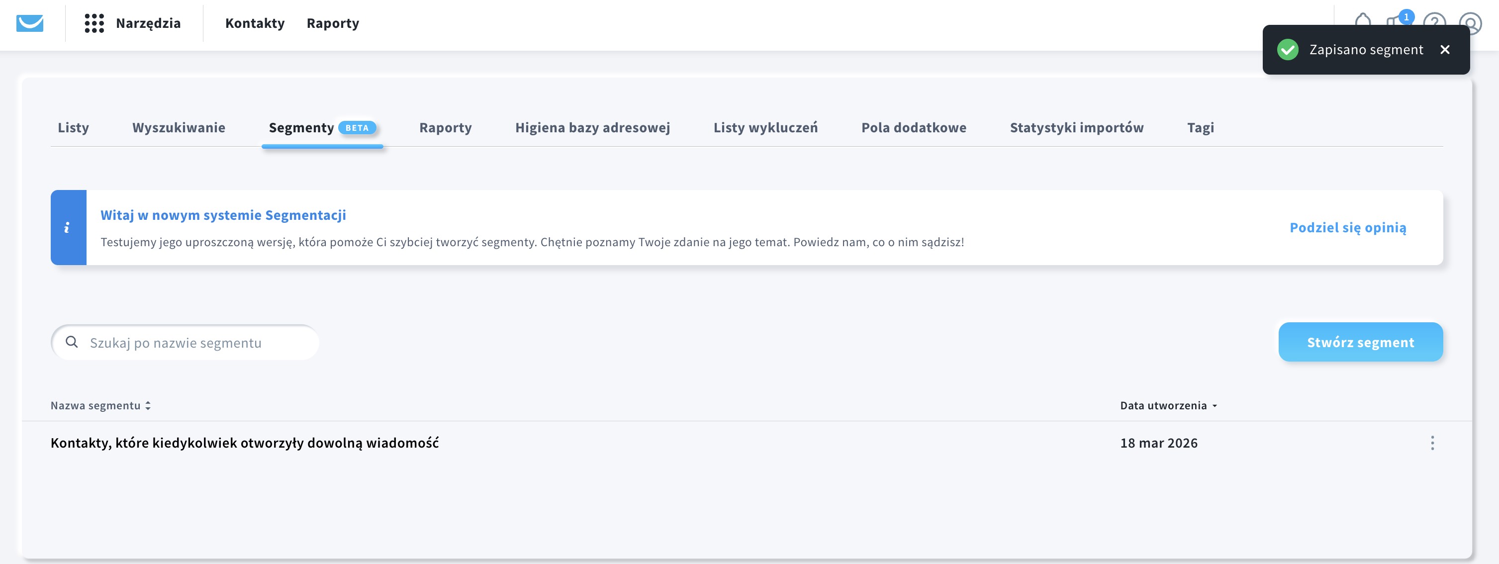Follow the 'Podziel się opinią' link
This screenshot has height=564, width=1499.
(1348, 228)
